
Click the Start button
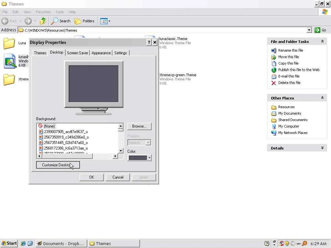point(9,243)
